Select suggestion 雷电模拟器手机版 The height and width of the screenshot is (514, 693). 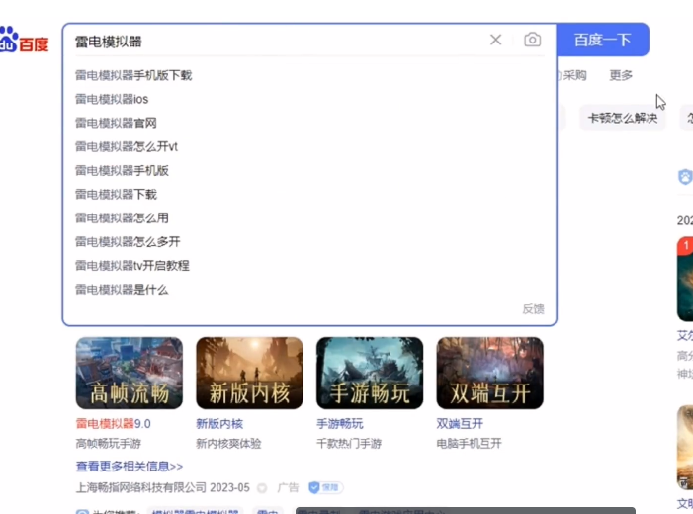pyautogui.click(x=122, y=170)
